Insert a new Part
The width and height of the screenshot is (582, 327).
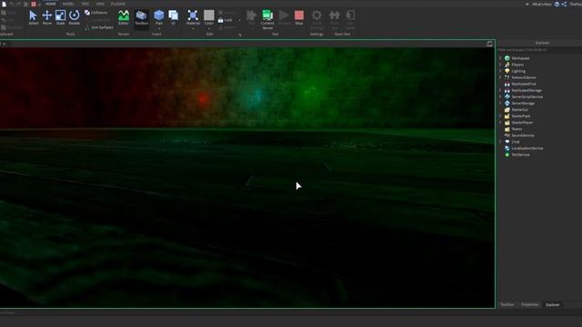[159, 16]
